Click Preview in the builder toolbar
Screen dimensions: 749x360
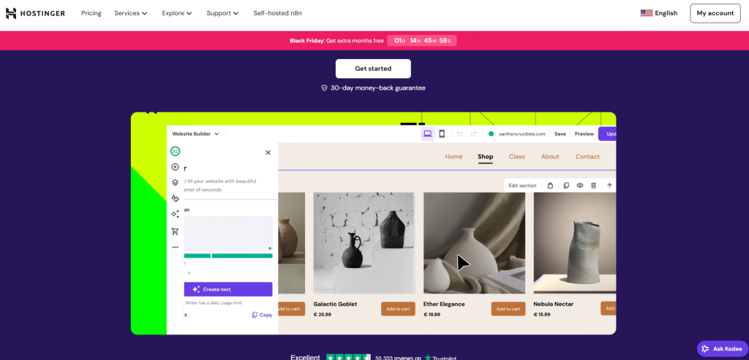584,134
